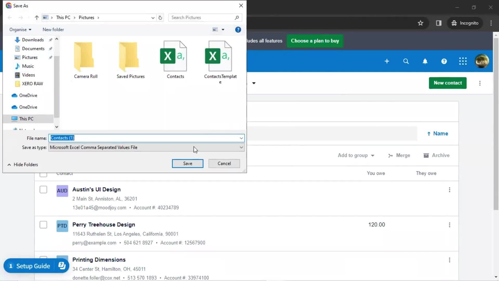Toggle the browser side panel icon

tap(439, 23)
